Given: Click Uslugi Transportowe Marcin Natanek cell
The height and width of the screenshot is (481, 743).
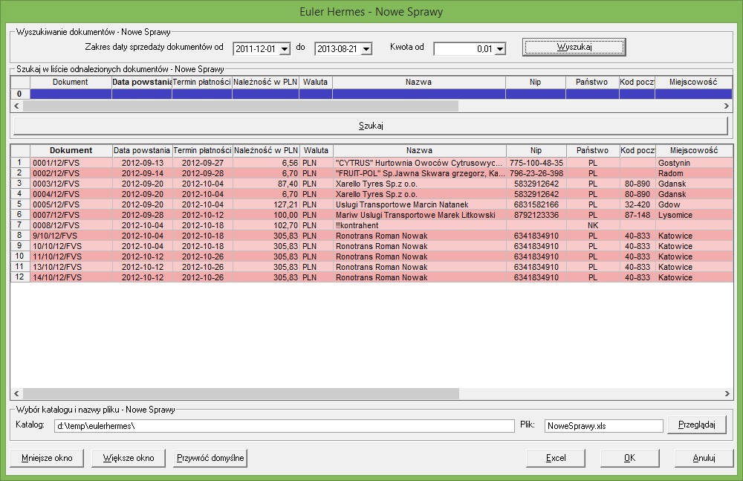Looking at the screenshot, I should point(419,205).
